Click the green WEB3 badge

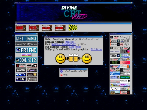[x=115, y=62]
